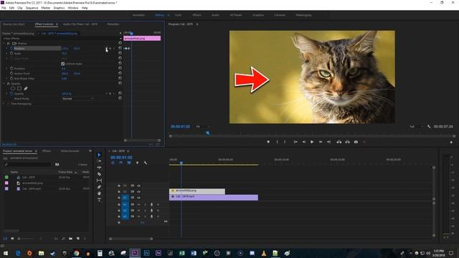
Task: Click the Program monitor timecode 00:00:01:02
Action: click(180, 127)
